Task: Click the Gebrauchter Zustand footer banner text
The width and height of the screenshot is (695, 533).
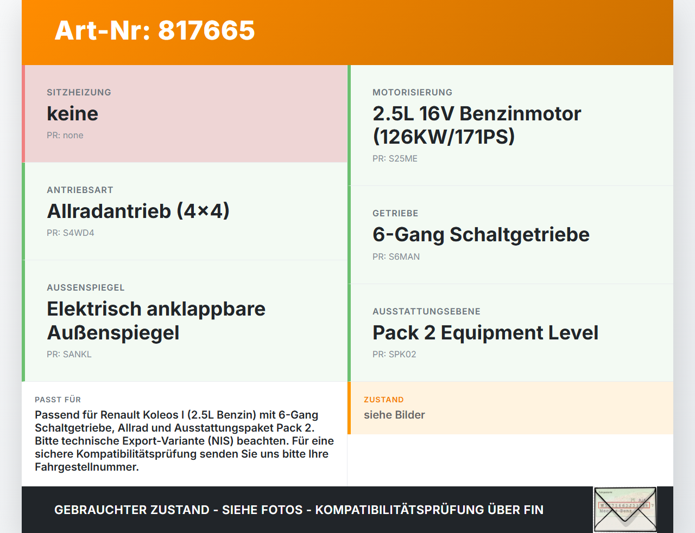Action: click(299, 510)
